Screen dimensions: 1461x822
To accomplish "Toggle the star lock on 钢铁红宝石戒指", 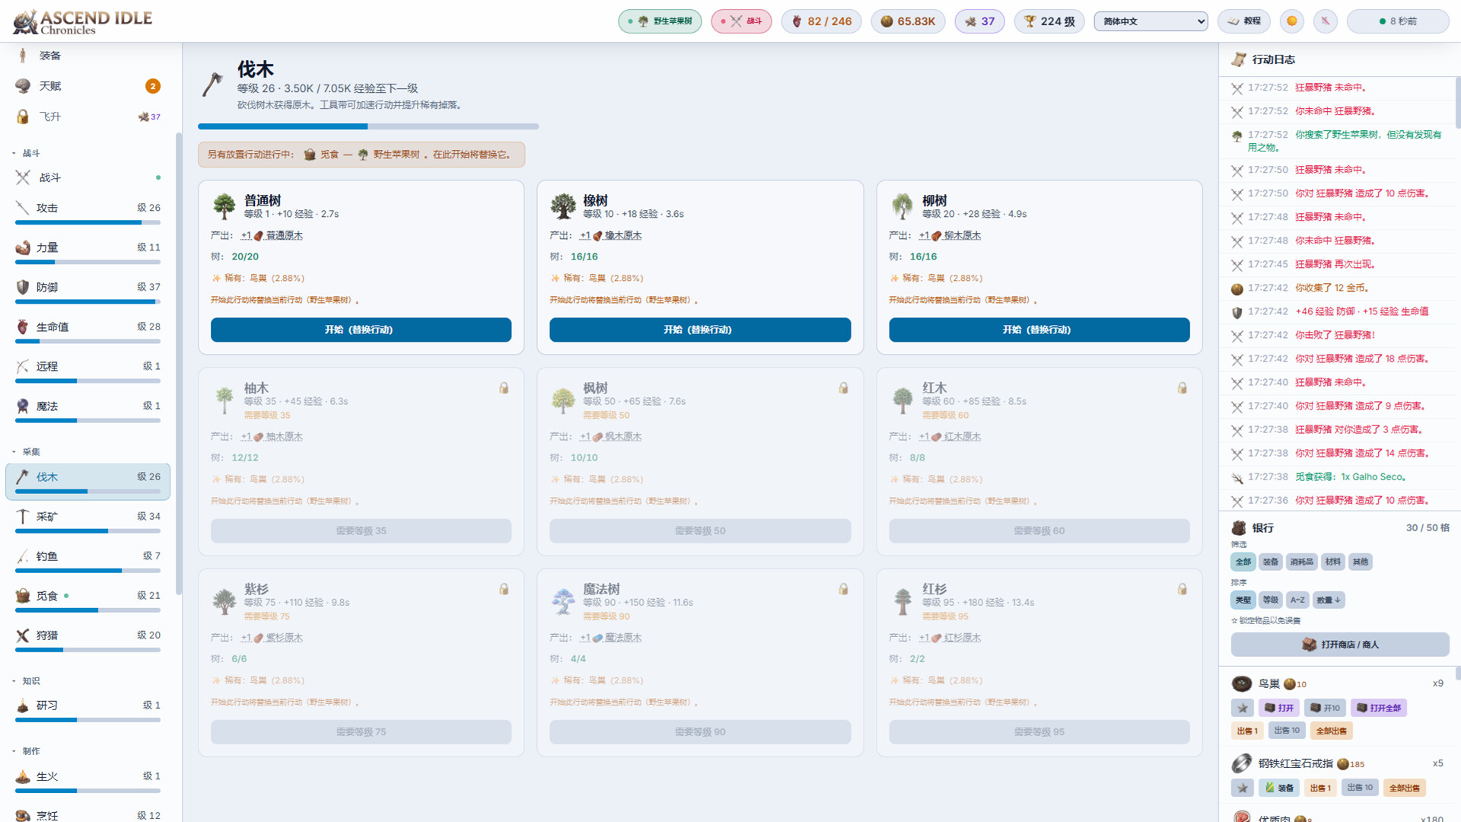I will click(1243, 788).
